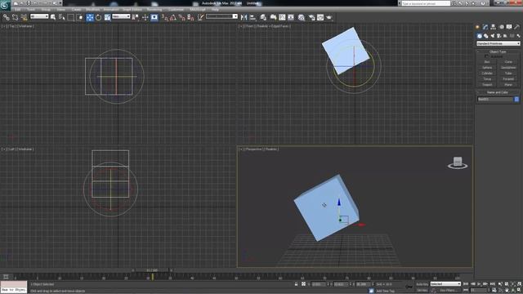The width and height of the screenshot is (523, 294).
Task: Activate the Select and Move tool
Action: point(90,17)
